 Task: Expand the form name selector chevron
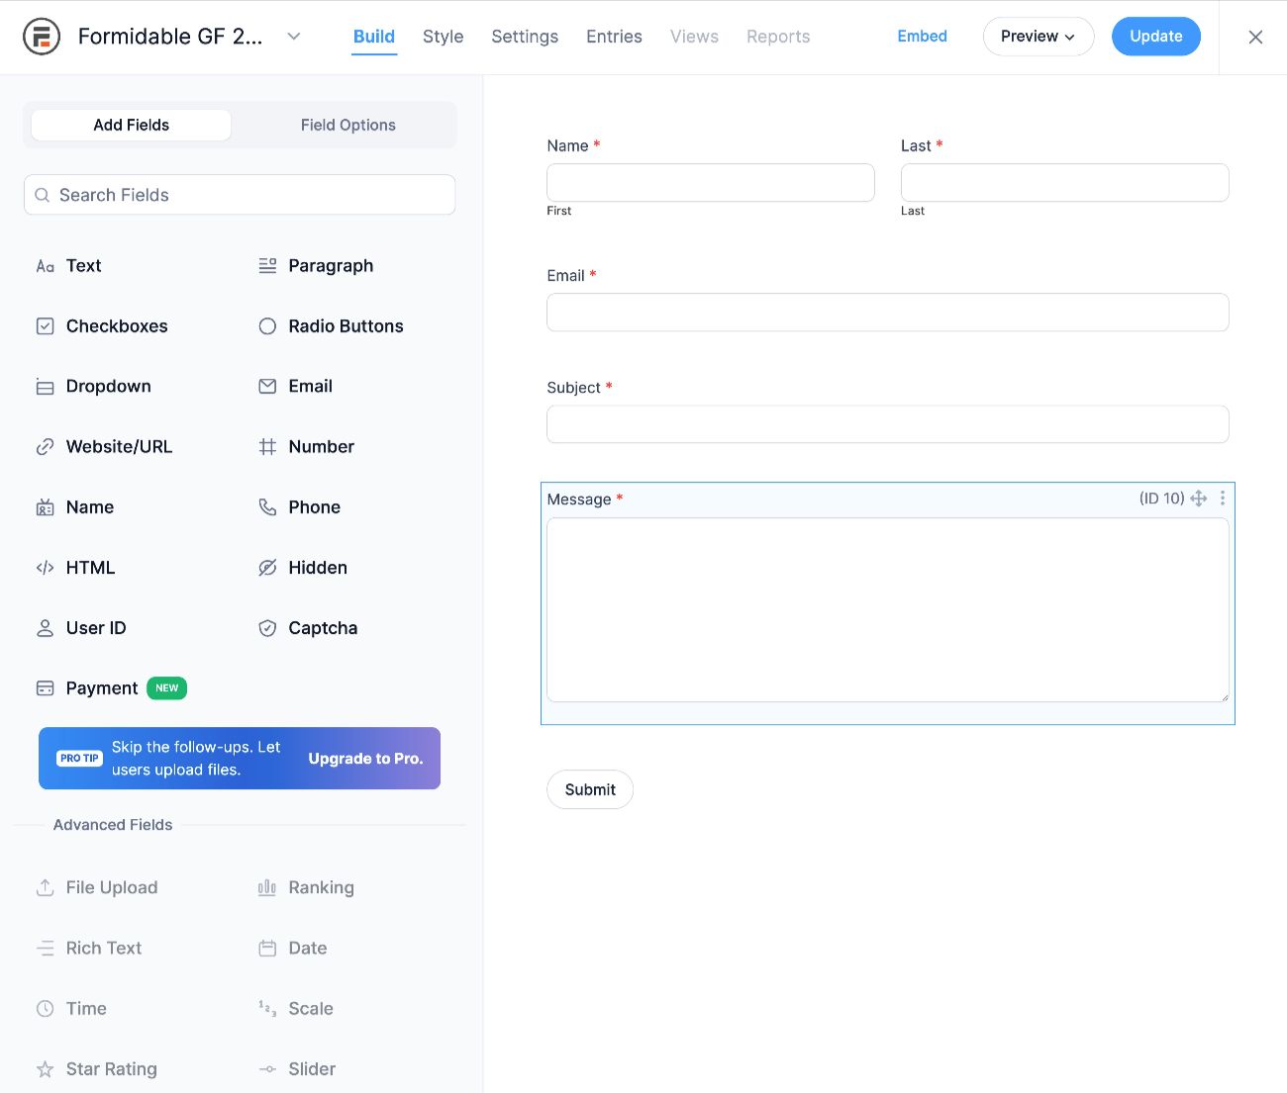pyautogui.click(x=294, y=36)
